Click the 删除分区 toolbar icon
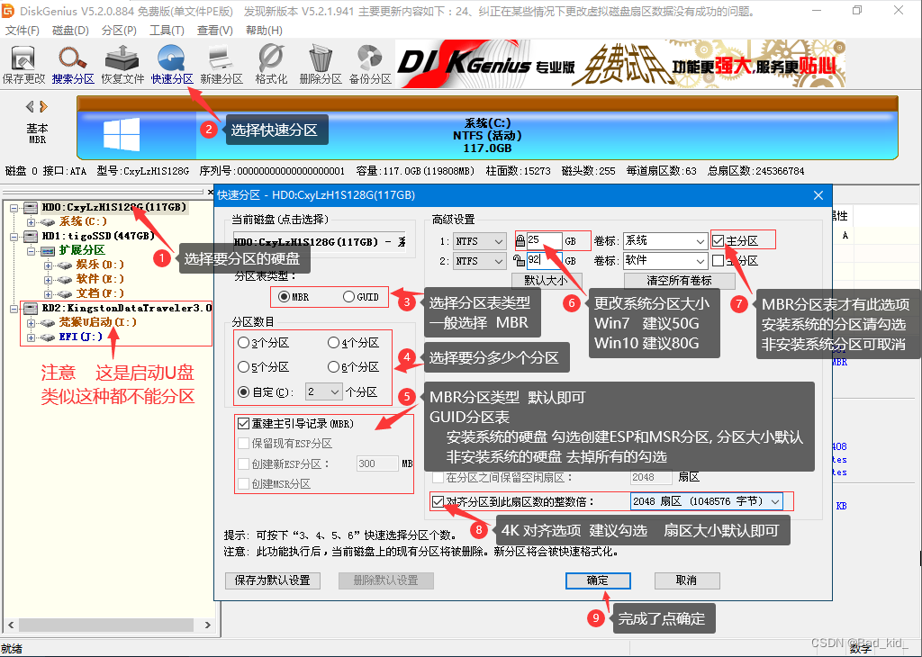 (321, 65)
